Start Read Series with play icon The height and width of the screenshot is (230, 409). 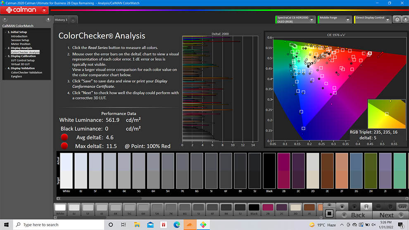[354, 207]
